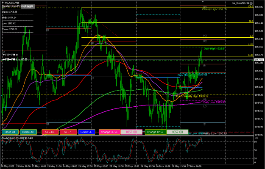
Task: Click the Stoch indicator label in subwindow
Action: coord(17,138)
